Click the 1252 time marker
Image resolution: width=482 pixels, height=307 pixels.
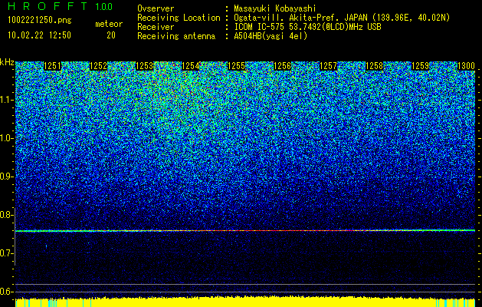pyautogui.click(x=98, y=66)
